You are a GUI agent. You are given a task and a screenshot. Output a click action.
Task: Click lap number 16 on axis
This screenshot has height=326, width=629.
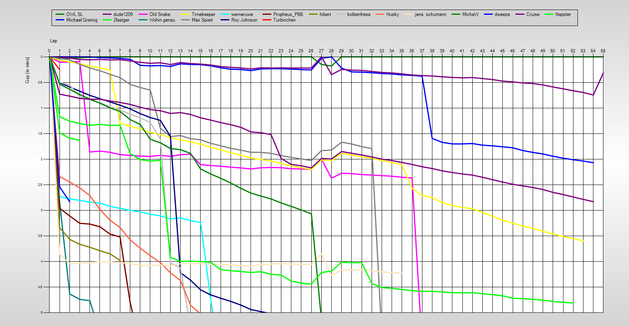[211, 51]
